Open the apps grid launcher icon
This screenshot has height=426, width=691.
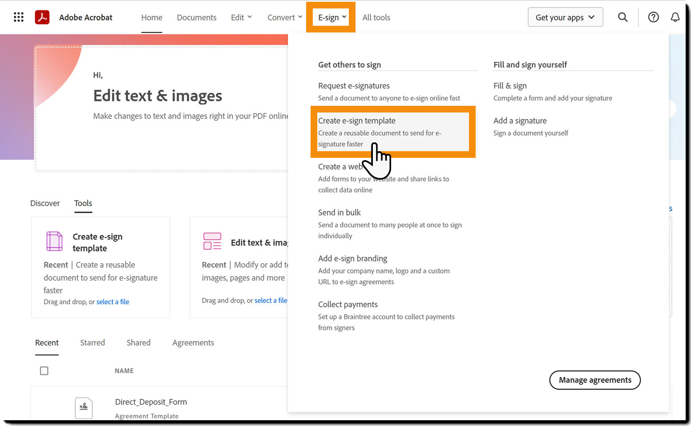pos(18,17)
